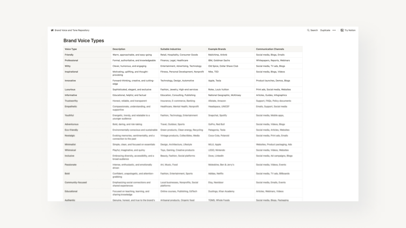Click the Description column header
The height and width of the screenshot is (228, 406).
135,49
